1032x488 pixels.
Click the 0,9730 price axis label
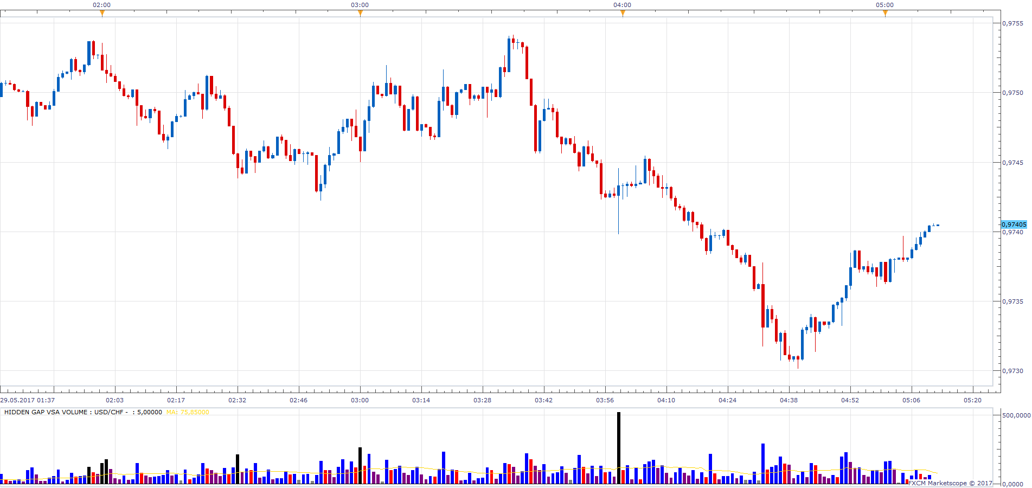(1012, 371)
